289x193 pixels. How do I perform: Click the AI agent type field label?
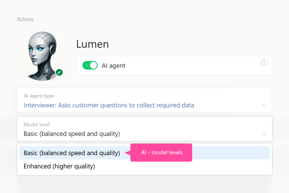[x=39, y=96]
